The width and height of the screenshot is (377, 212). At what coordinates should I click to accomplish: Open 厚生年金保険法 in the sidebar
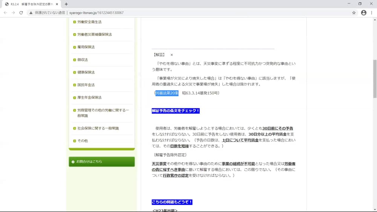tap(89, 98)
